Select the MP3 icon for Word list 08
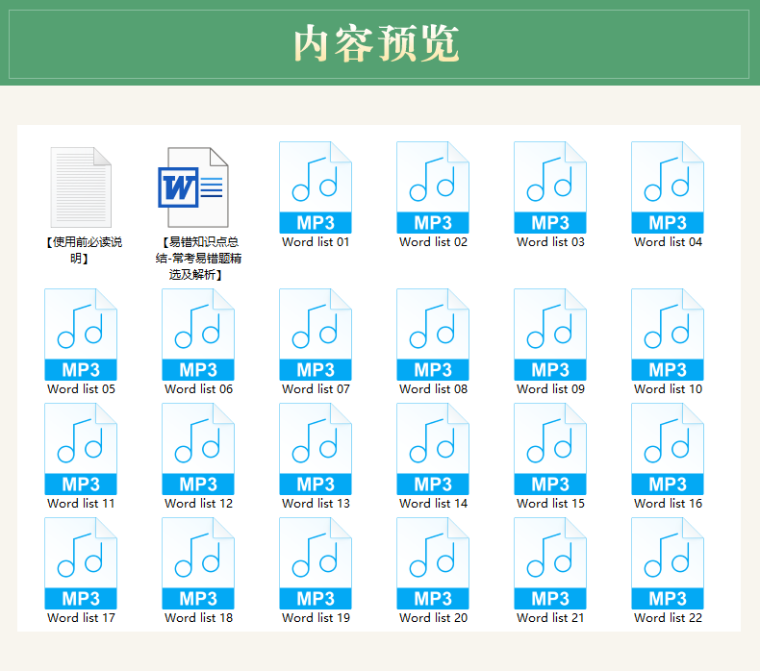 tap(433, 335)
